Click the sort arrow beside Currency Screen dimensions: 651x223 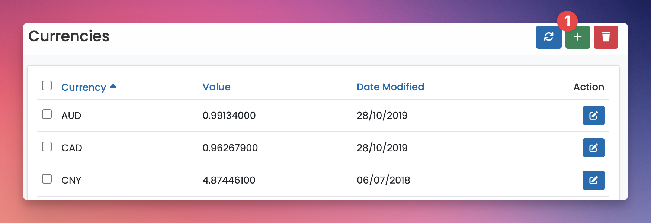[x=113, y=86]
